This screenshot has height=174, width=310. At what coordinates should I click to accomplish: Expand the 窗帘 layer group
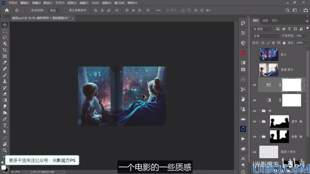260,122
